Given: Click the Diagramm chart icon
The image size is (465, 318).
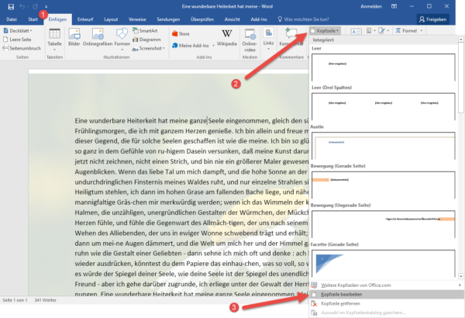Looking at the screenshot, I should [x=146, y=40].
